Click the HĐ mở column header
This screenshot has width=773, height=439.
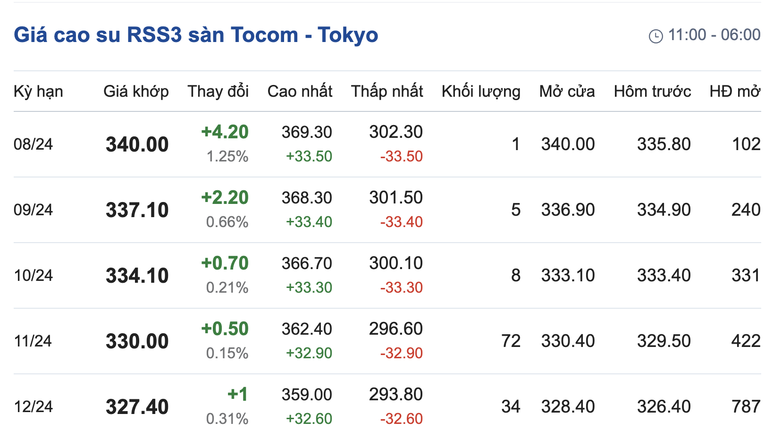735,91
